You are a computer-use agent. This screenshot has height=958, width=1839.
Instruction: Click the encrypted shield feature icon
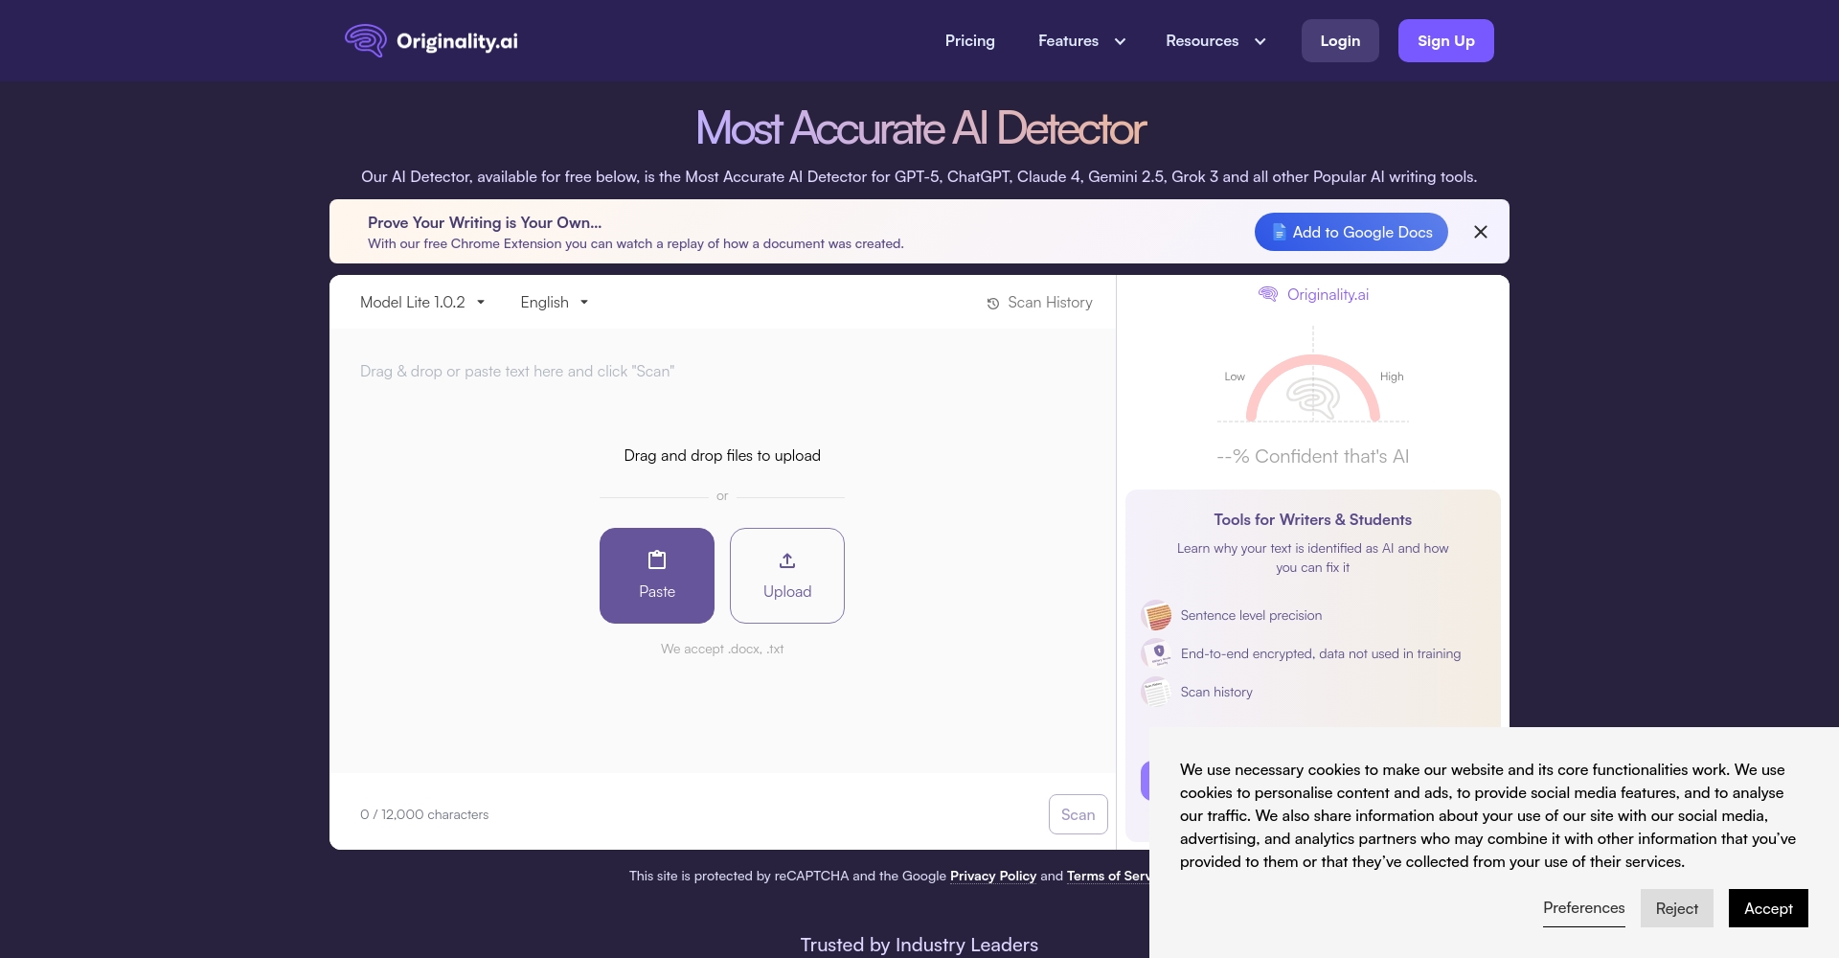pyautogui.click(x=1157, y=653)
